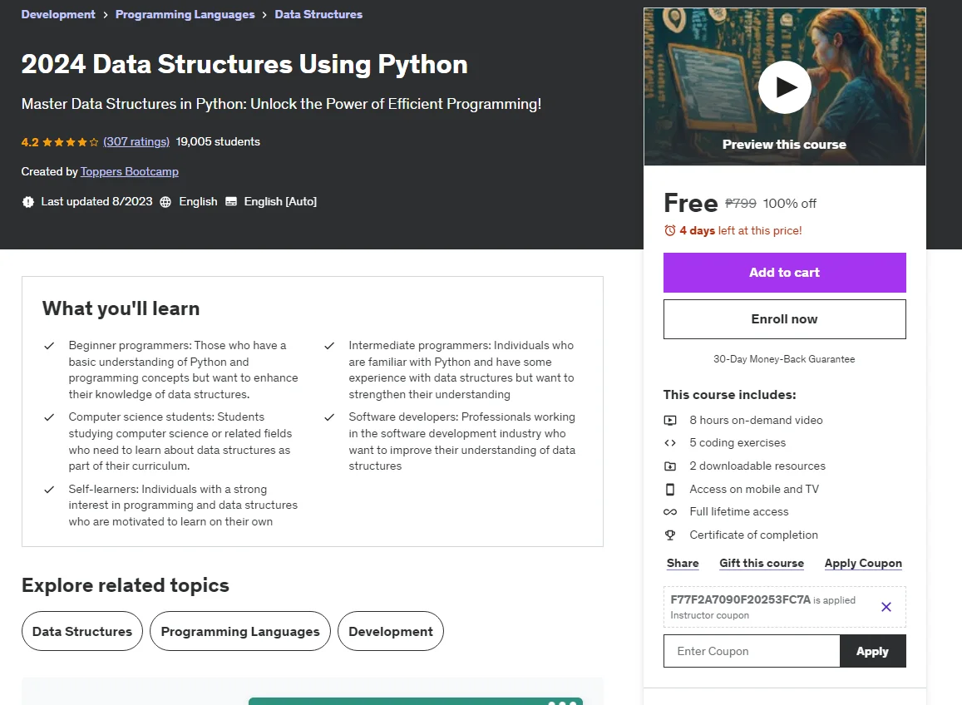Remove the applied coupon with X
Viewport: 962px width, 705px height.
(886, 607)
